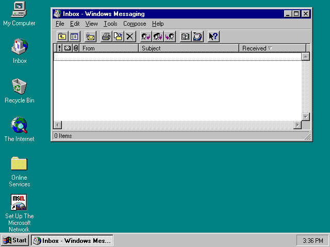Select the empty focused message row

coord(177,57)
